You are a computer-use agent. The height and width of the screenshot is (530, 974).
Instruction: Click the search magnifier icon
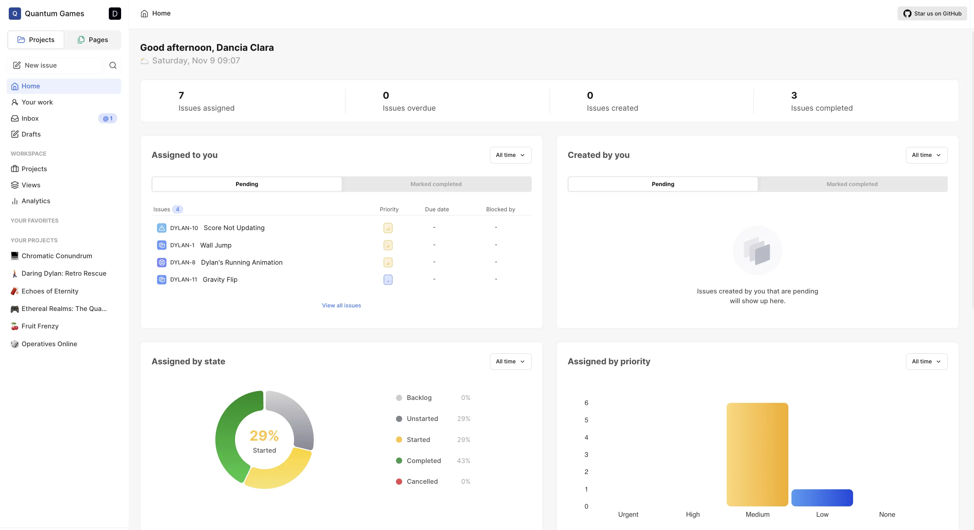pos(113,65)
